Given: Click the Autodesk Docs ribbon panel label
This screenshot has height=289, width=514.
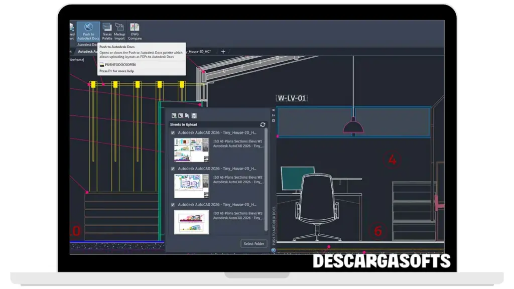Looking at the screenshot, I should coord(87,45).
